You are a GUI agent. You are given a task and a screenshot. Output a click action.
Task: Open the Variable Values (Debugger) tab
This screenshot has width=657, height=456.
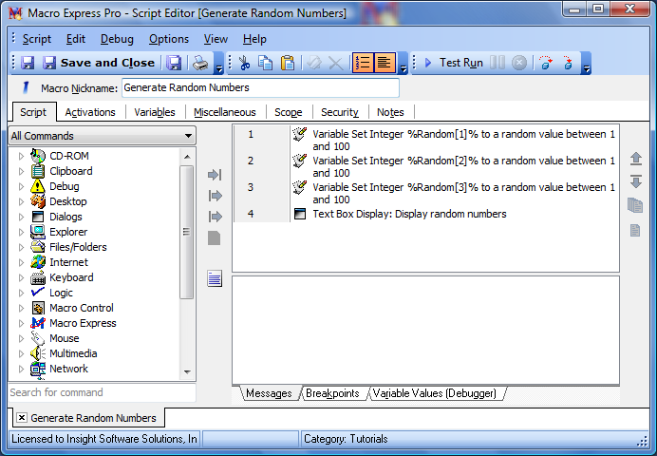(x=435, y=393)
